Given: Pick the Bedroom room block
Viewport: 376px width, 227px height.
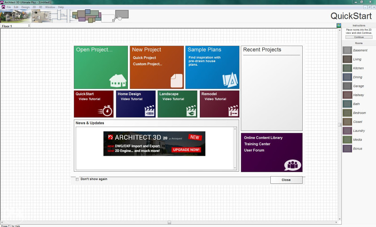Looking at the screenshot, I should coord(347,113).
